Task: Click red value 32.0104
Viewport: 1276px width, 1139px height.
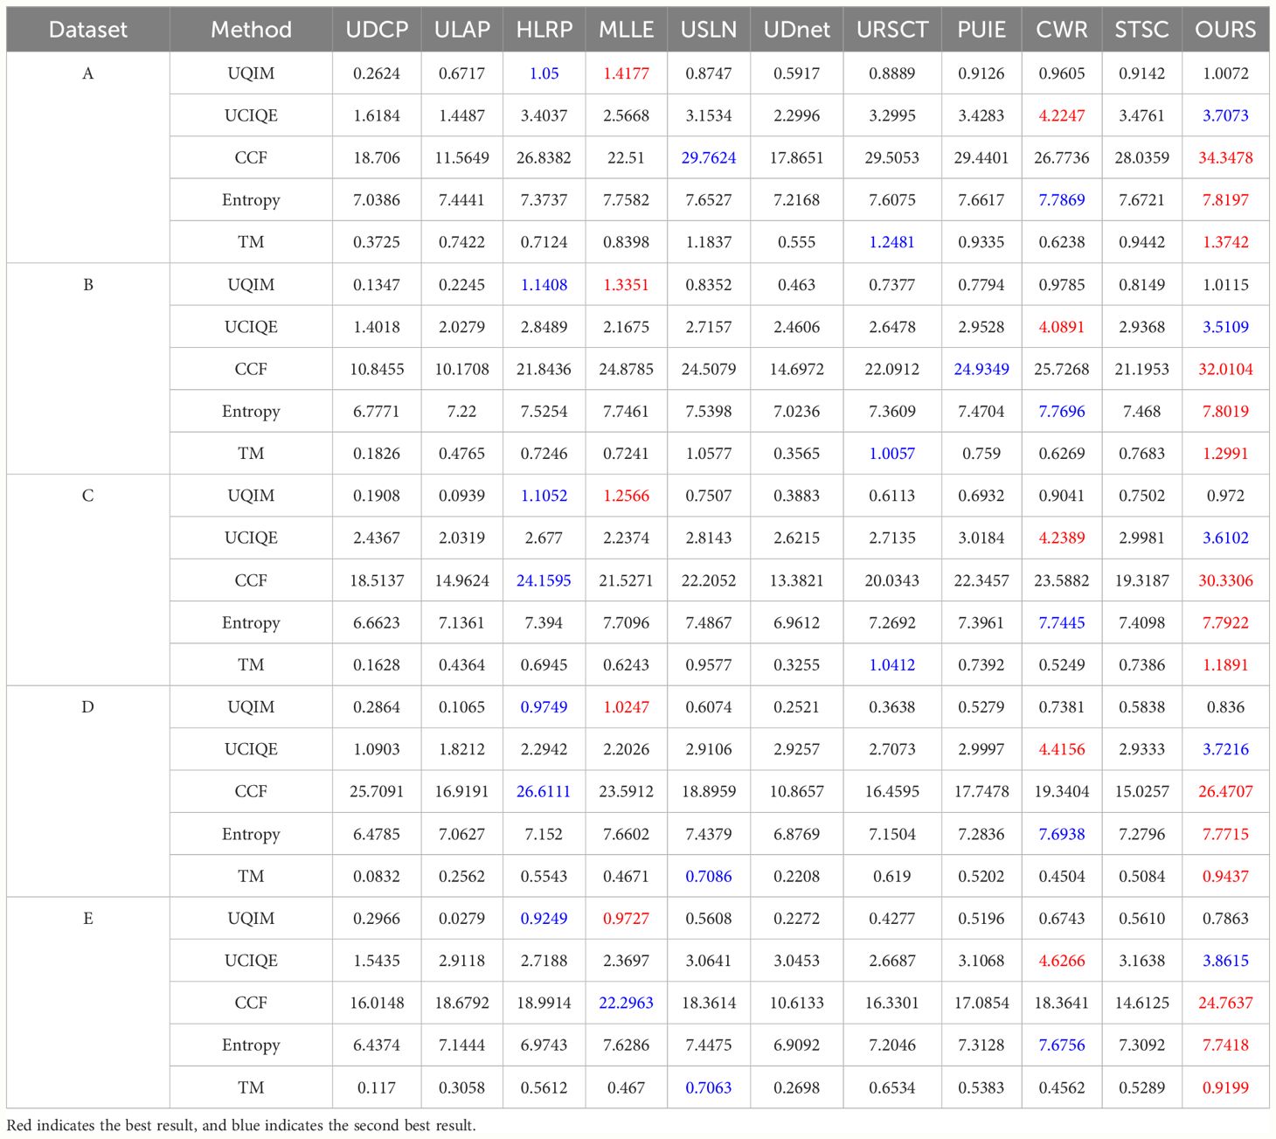Action: pos(1225,369)
